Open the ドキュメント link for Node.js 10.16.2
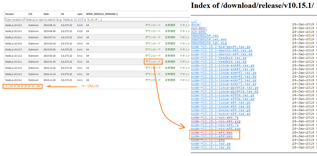The width and height of the screenshot is (317, 156). point(185,31)
